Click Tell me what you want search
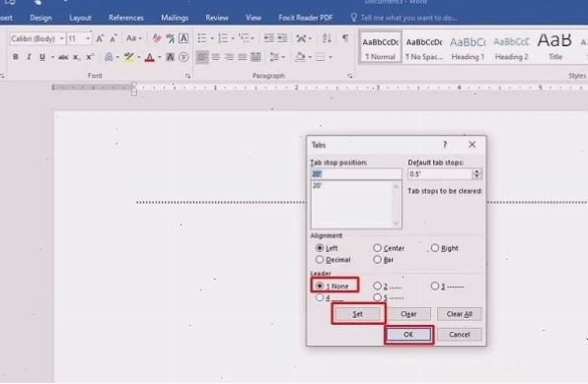Image resolution: width=588 pixels, height=384 pixels. (x=404, y=18)
